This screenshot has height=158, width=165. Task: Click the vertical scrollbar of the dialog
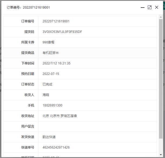click(x=161, y=81)
